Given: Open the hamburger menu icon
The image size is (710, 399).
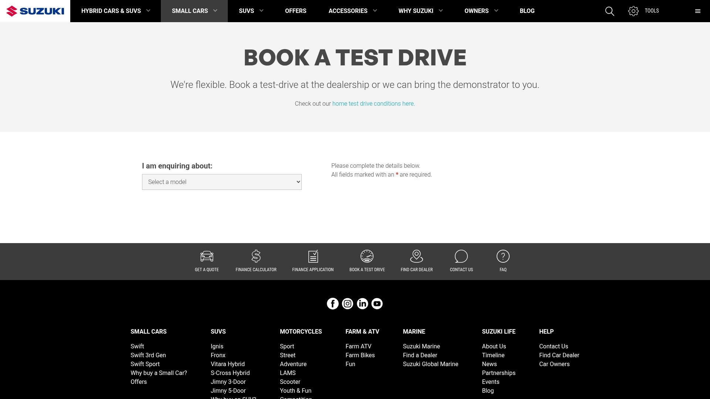Looking at the screenshot, I should pyautogui.click(x=698, y=11).
